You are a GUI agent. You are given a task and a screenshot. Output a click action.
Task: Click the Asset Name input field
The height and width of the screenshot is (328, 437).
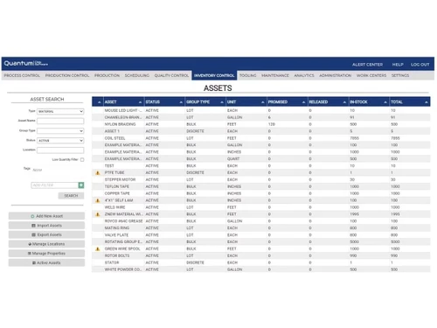[60, 121]
